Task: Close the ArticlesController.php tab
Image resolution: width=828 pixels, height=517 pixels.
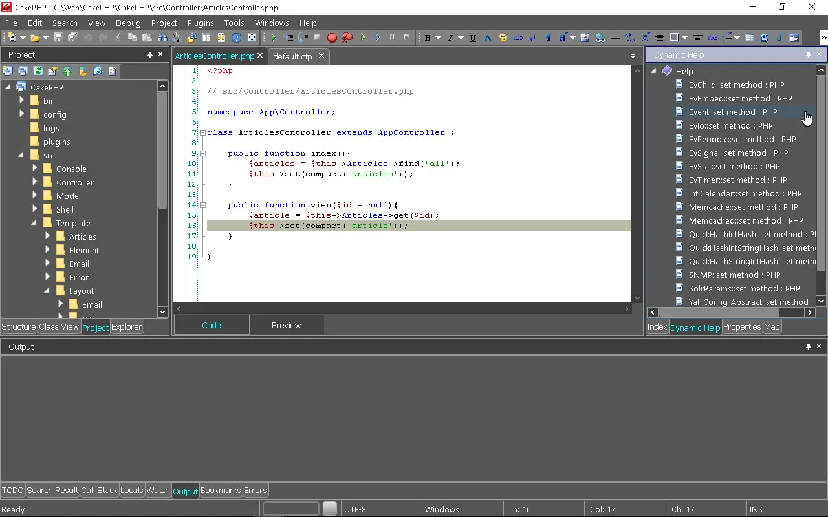Action: point(260,56)
